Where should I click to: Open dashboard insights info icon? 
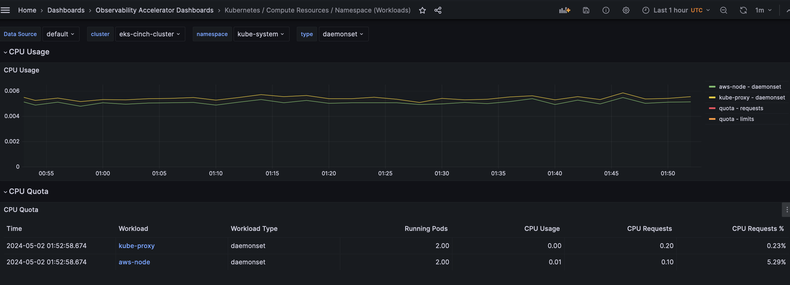tap(606, 10)
